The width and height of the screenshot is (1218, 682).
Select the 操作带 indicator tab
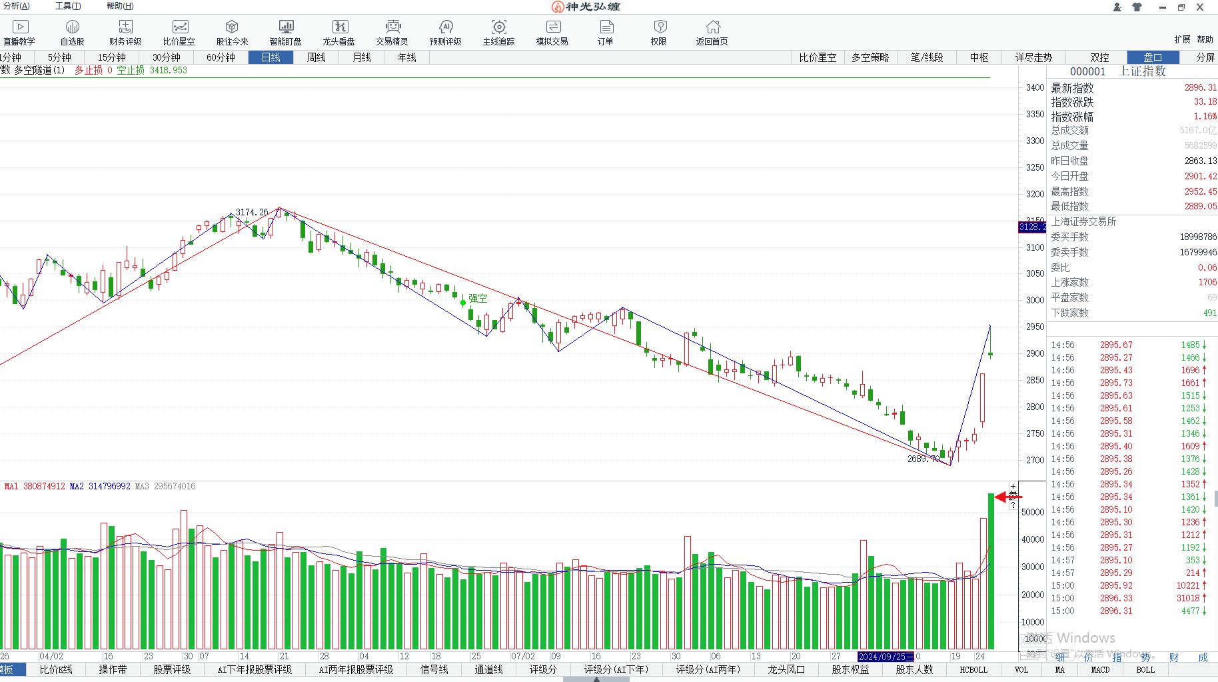[113, 669]
